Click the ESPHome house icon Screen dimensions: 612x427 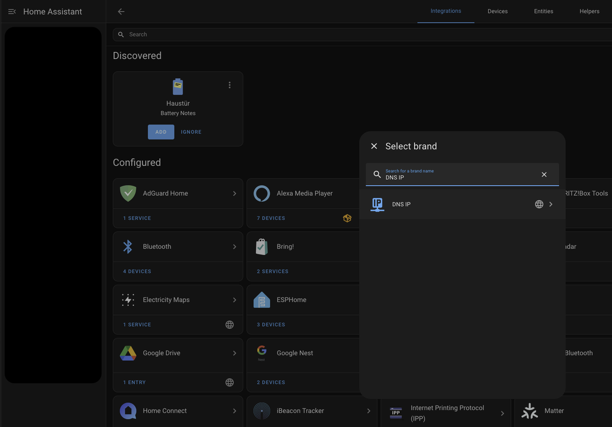[x=262, y=300]
